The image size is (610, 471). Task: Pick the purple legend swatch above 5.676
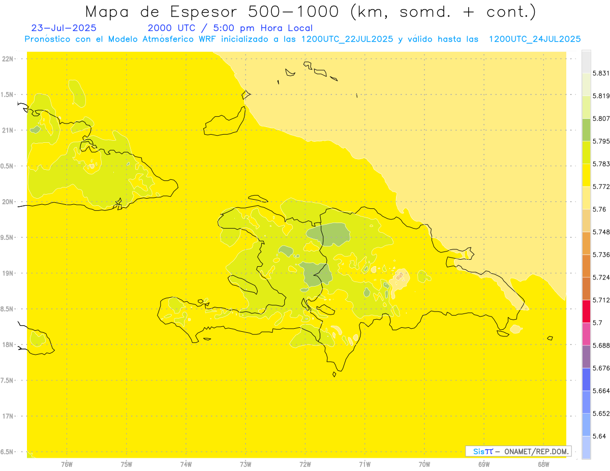click(586, 356)
